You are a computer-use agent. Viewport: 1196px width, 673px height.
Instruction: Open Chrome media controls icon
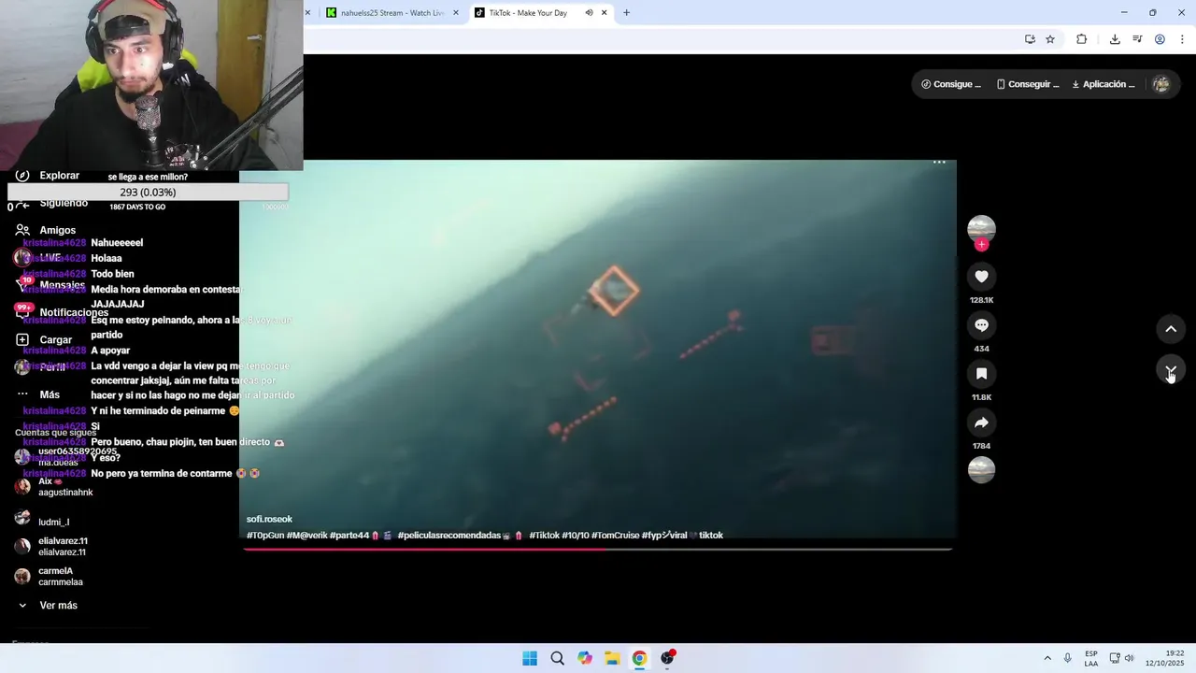[1137, 39]
